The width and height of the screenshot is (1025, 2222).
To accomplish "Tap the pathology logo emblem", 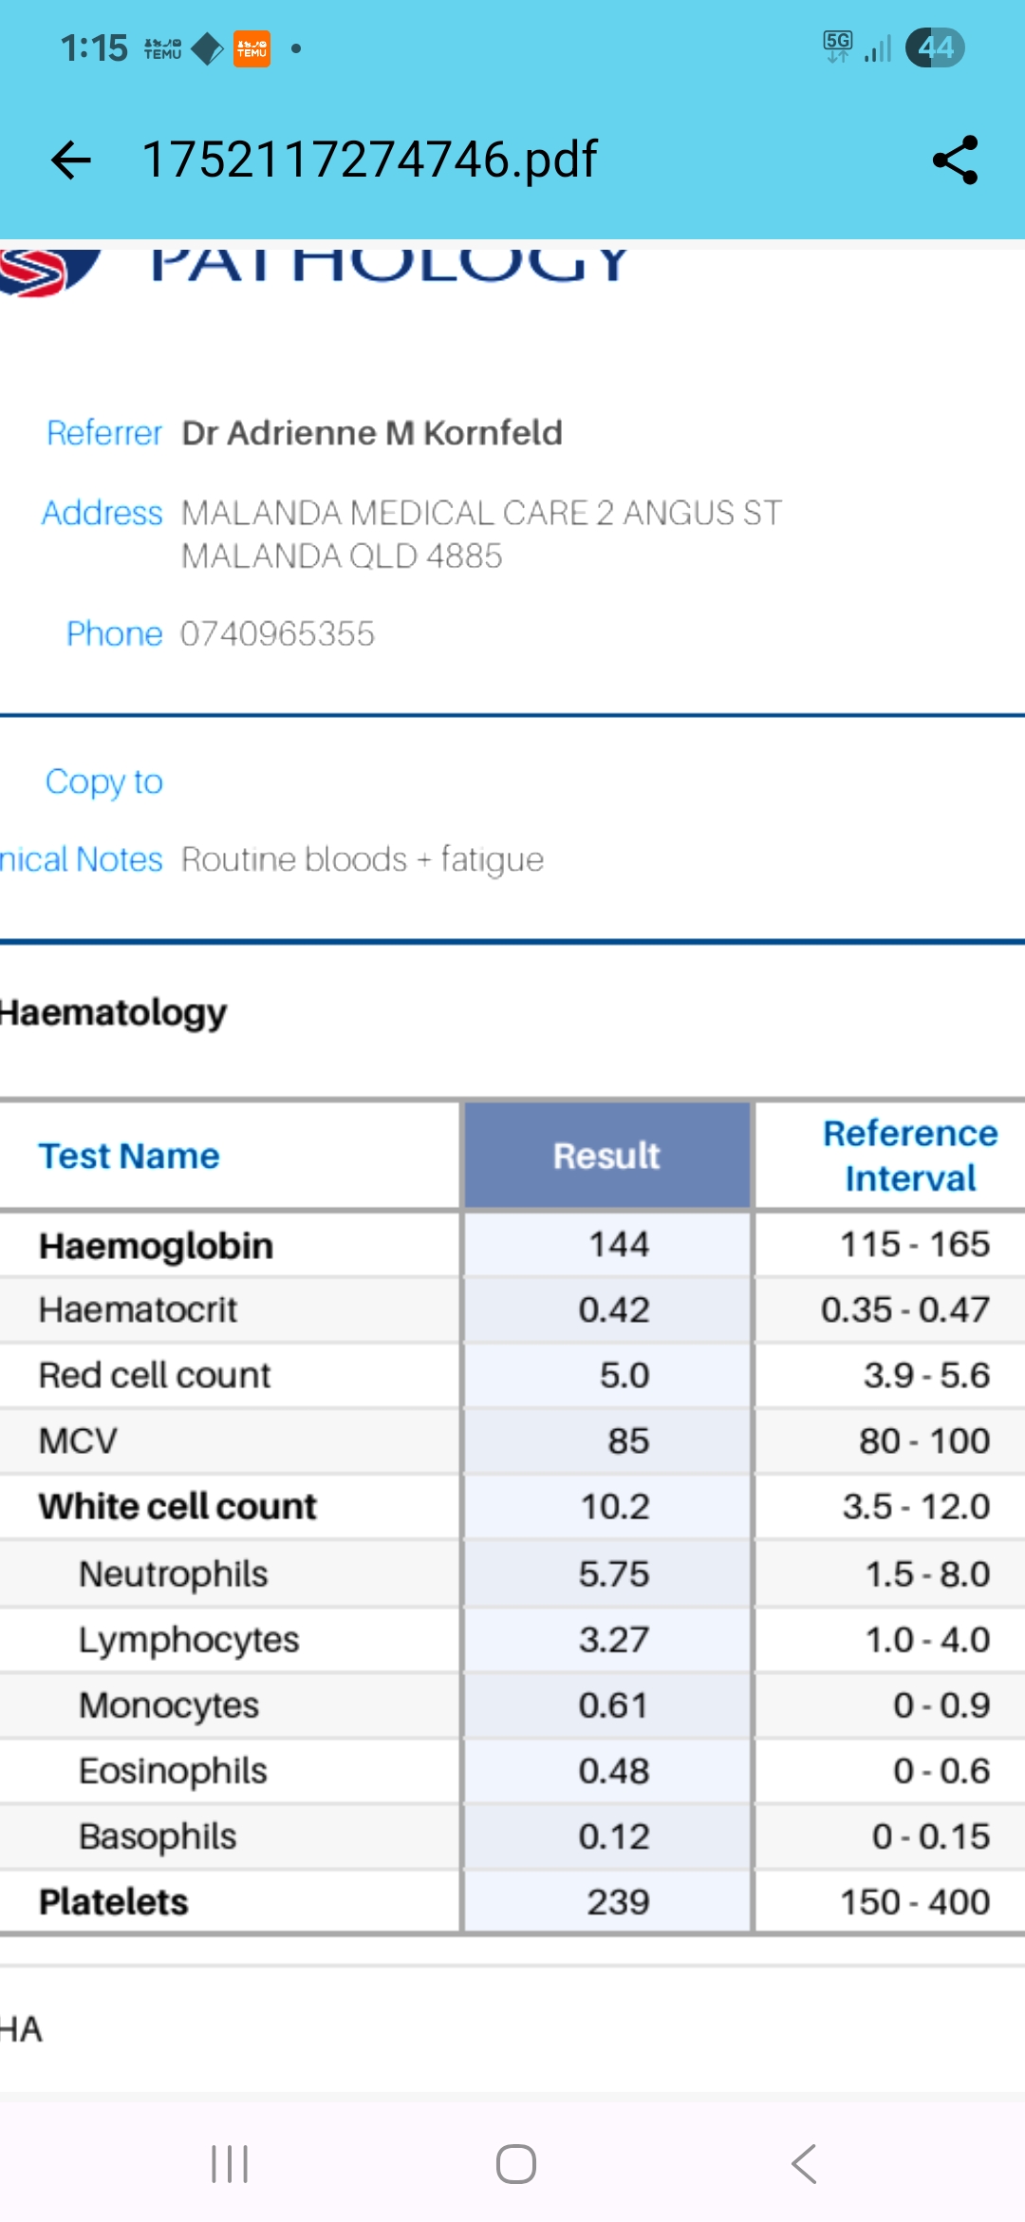I will (x=47, y=271).
